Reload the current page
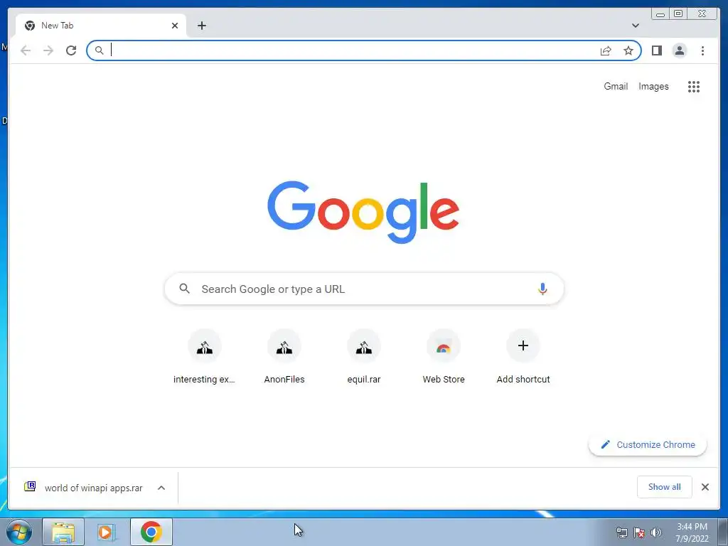Image resolution: width=728 pixels, height=546 pixels. [71, 50]
